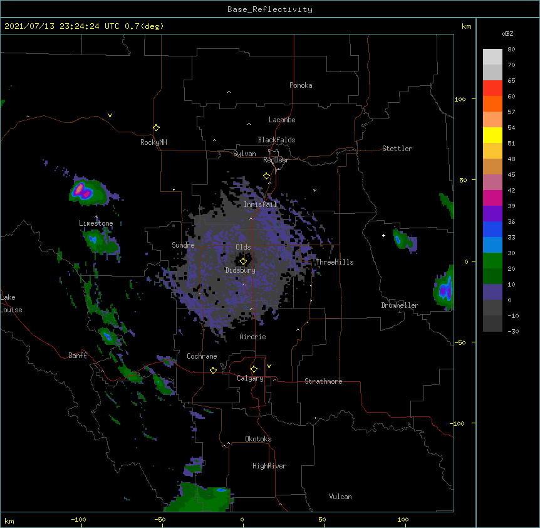Click the -50 tick on bottom axis
Image resolution: width=540 pixels, height=528 pixels.
pyautogui.click(x=160, y=520)
